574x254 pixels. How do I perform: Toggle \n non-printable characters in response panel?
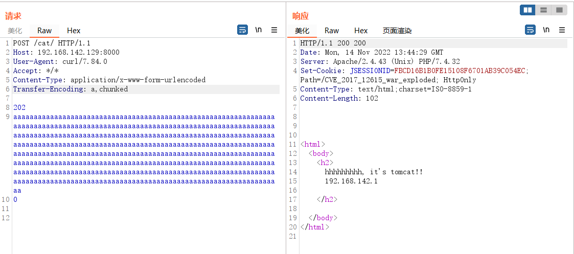point(546,30)
